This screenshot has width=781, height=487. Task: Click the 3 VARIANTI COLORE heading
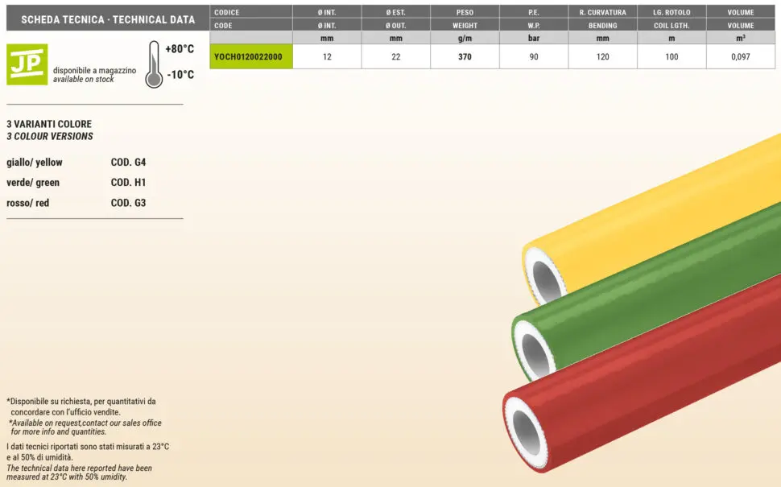click(x=48, y=124)
